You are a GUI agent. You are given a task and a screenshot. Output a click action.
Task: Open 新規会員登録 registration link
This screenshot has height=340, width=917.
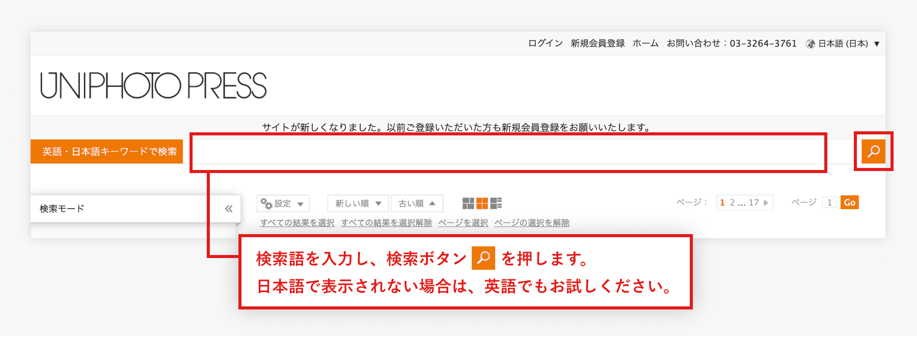pos(598,43)
